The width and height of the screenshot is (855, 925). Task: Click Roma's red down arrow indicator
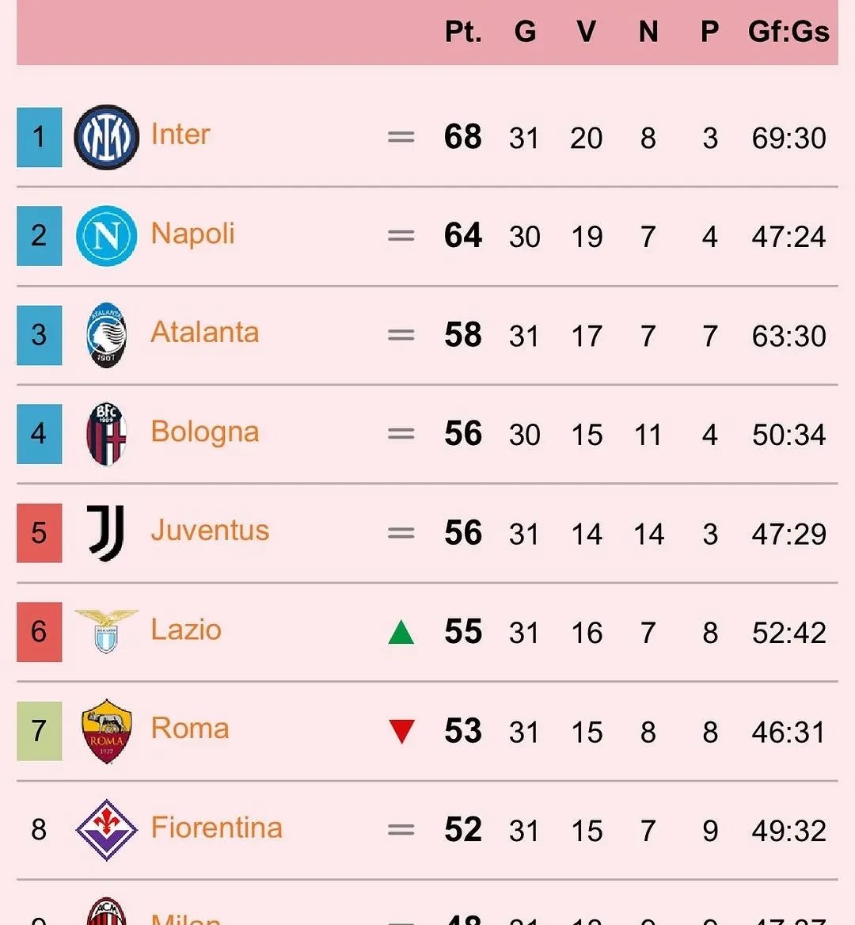[401, 731]
